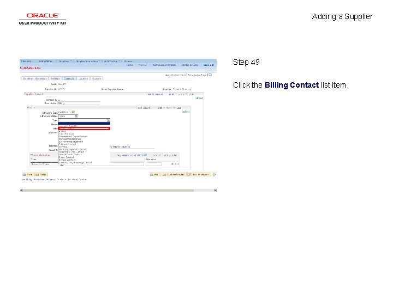Select Sales Contact from the list
393x294 pixels.
point(67,157)
